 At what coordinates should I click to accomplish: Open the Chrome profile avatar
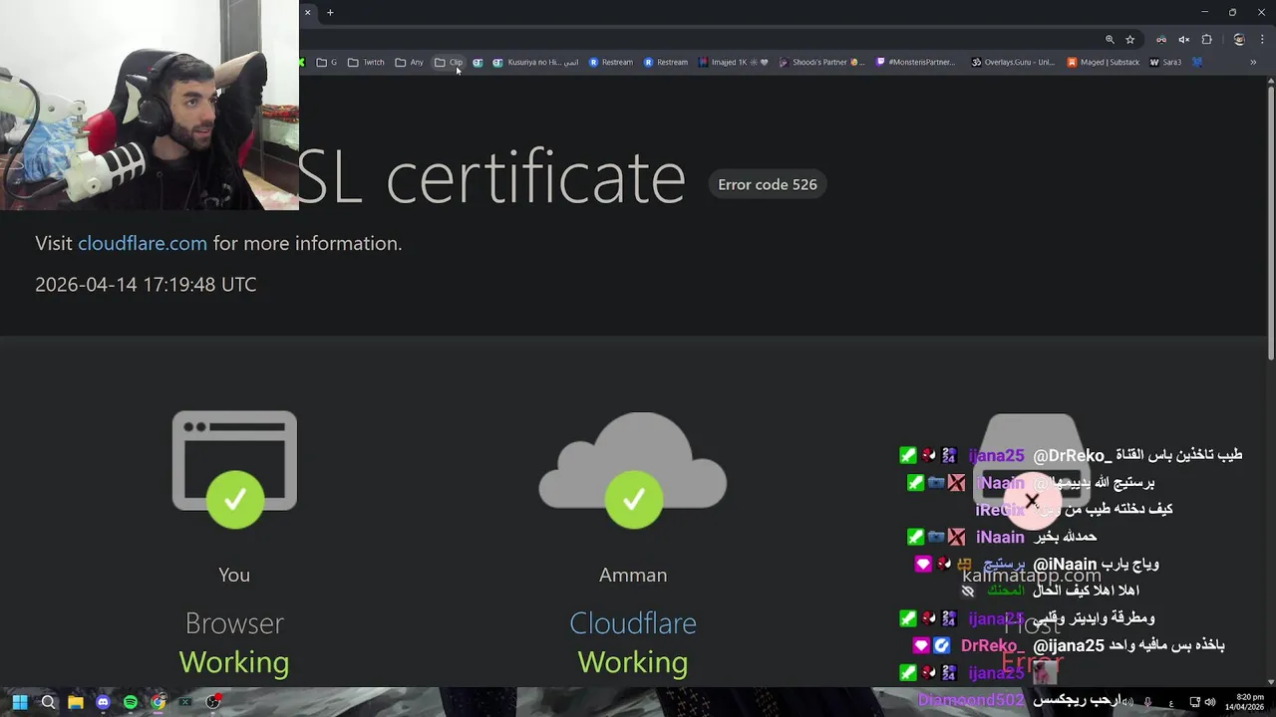[1239, 40]
